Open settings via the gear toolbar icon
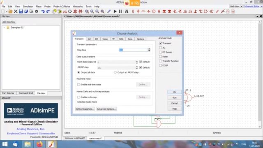This screenshot has height=148, width=263. (x=37, y=12)
